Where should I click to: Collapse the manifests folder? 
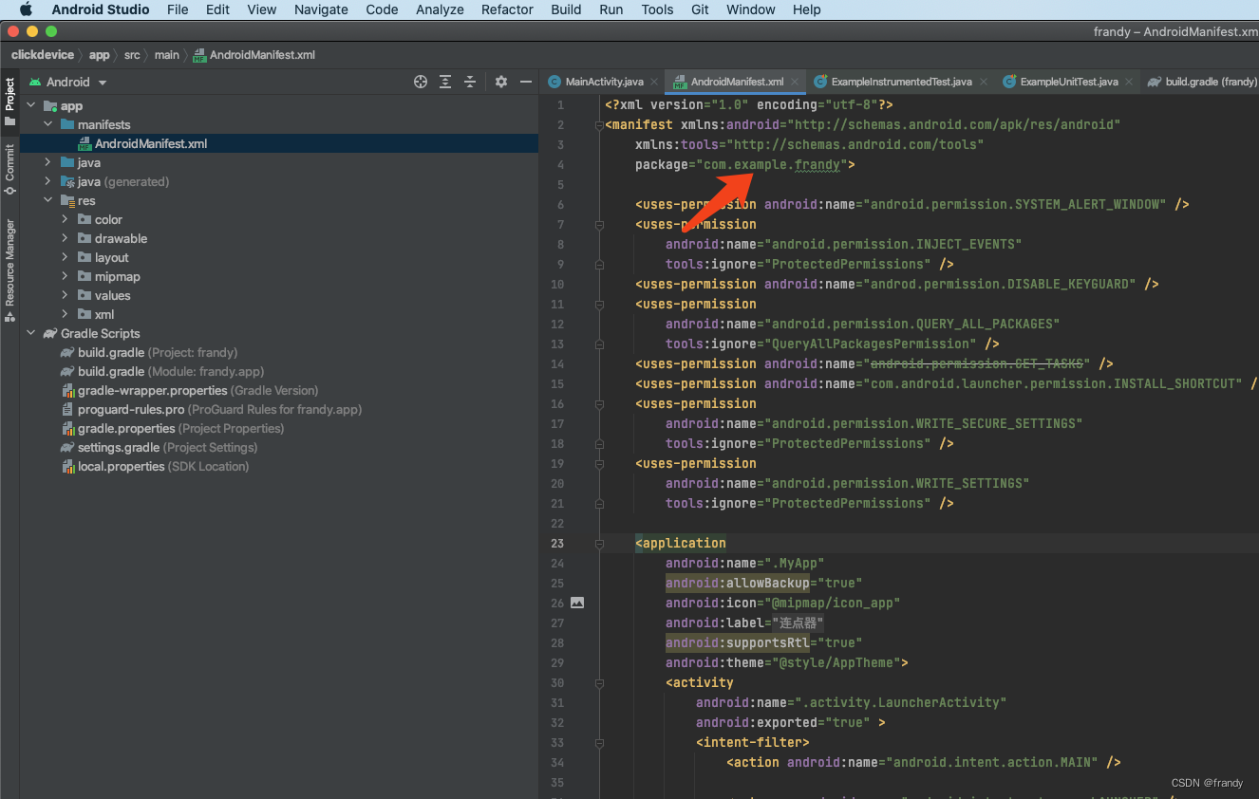pos(47,125)
